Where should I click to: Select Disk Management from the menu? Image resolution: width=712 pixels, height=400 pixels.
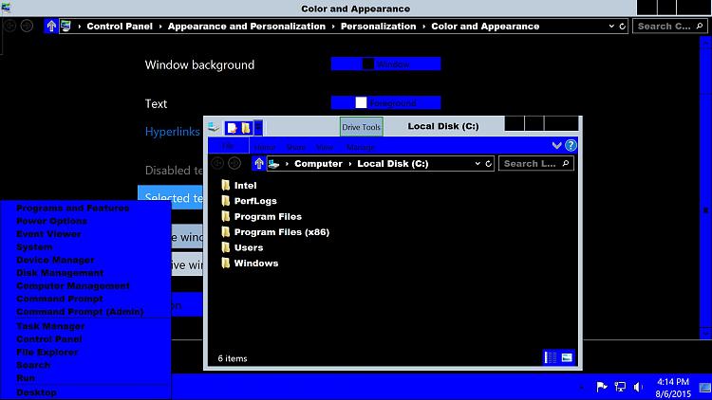pyautogui.click(x=60, y=273)
